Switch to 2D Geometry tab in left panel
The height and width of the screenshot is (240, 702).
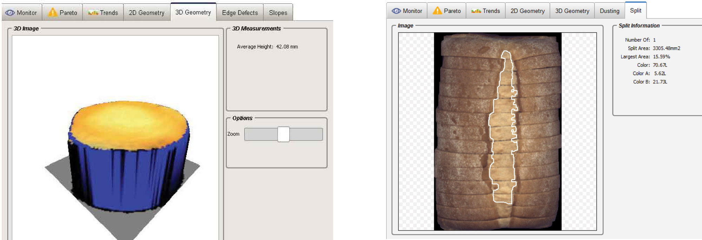[146, 13]
